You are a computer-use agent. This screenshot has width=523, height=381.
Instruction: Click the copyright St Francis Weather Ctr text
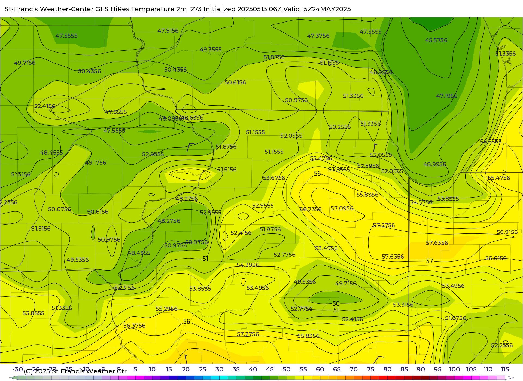click(75, 371)
